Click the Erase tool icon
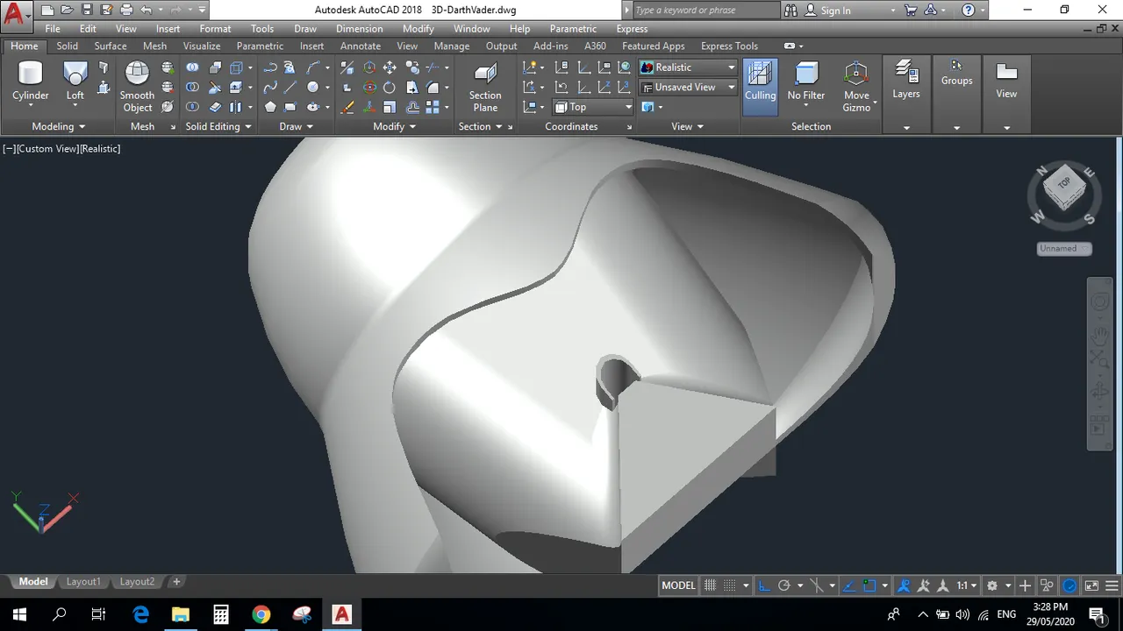This screenshot has height=631, width=1123. (x=347, y=107)
